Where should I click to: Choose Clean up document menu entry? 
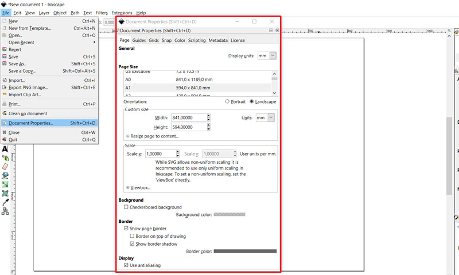[x=49, y=113]
